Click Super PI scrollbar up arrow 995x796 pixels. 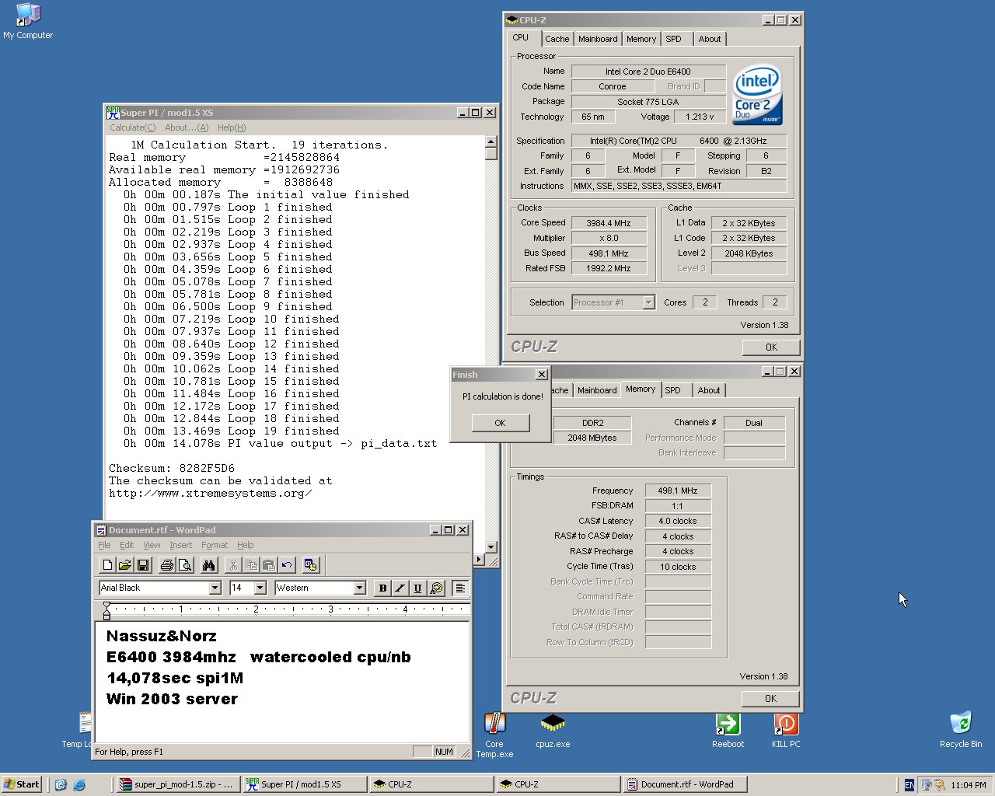(491, 141)
